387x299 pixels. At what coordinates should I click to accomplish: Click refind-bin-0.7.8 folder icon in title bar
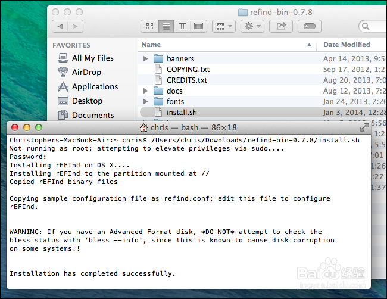(243, 12)
